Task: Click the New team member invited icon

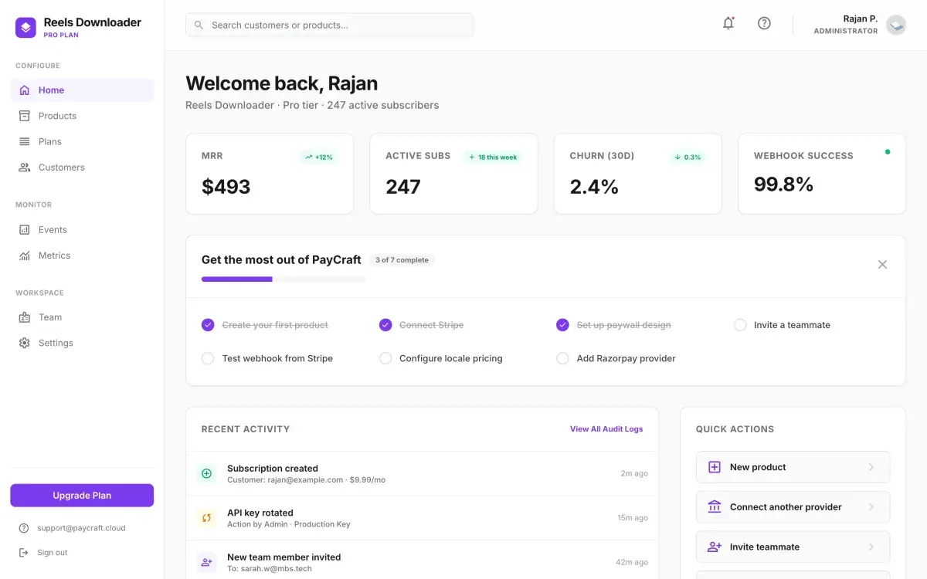Action: (x=206, y=562)
